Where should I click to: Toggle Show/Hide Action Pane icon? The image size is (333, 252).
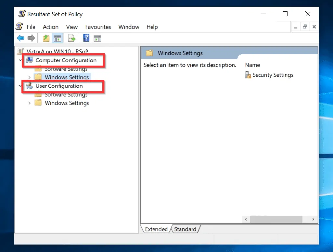click(x=98, y=39)
